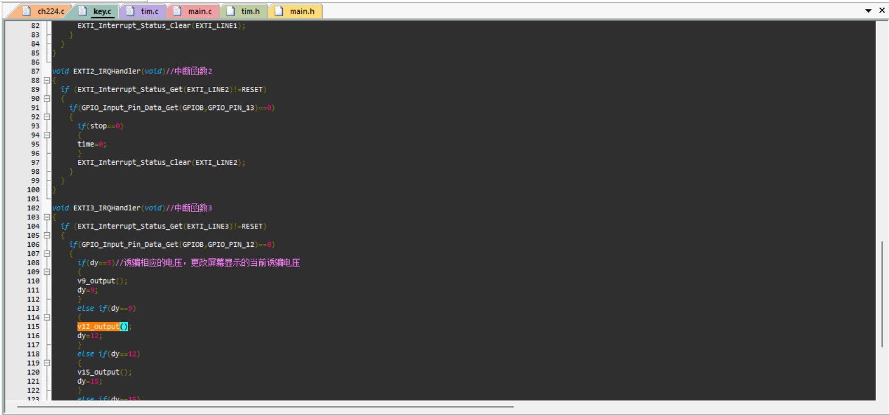Image resolution: width=889 pixels, height=415 pixels.
Task: Click the vertical scrollbar thumb
Action: click(x=882, y=294)
